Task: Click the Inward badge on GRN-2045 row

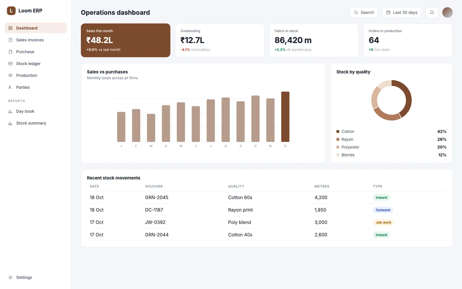Action: click(382, 198)
